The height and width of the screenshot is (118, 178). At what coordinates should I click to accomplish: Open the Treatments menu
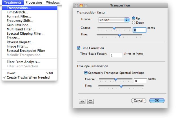tap(13, 3)
